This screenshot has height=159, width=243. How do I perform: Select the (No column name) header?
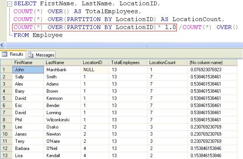212,63
